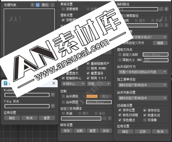Click the browse button beside script path
Image resolution: width=172 pixels, height=142 pixels.
pyautogui.click(x=105, y=118)
